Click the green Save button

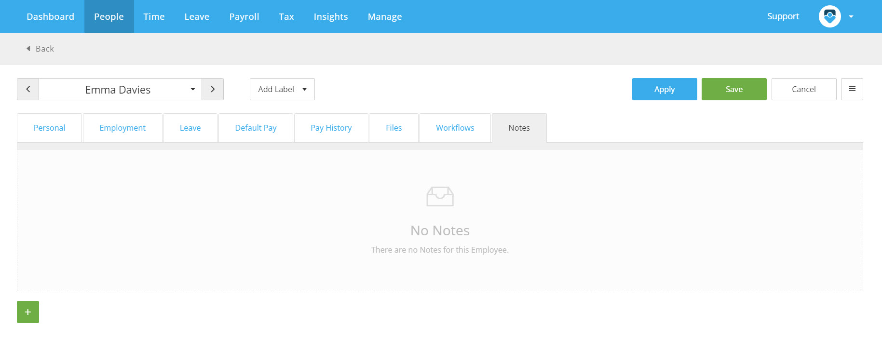click(734, 89)
